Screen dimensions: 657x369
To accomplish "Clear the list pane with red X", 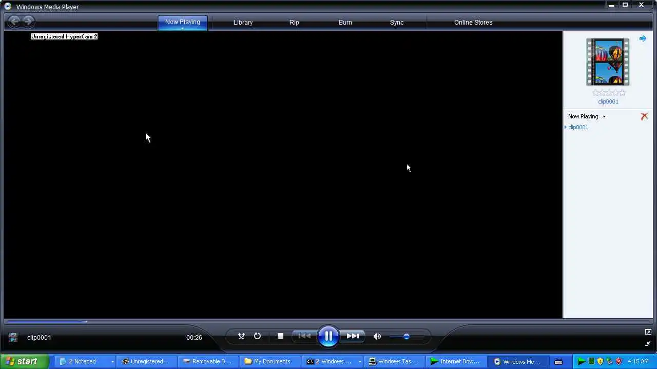I will pos(644,116).
